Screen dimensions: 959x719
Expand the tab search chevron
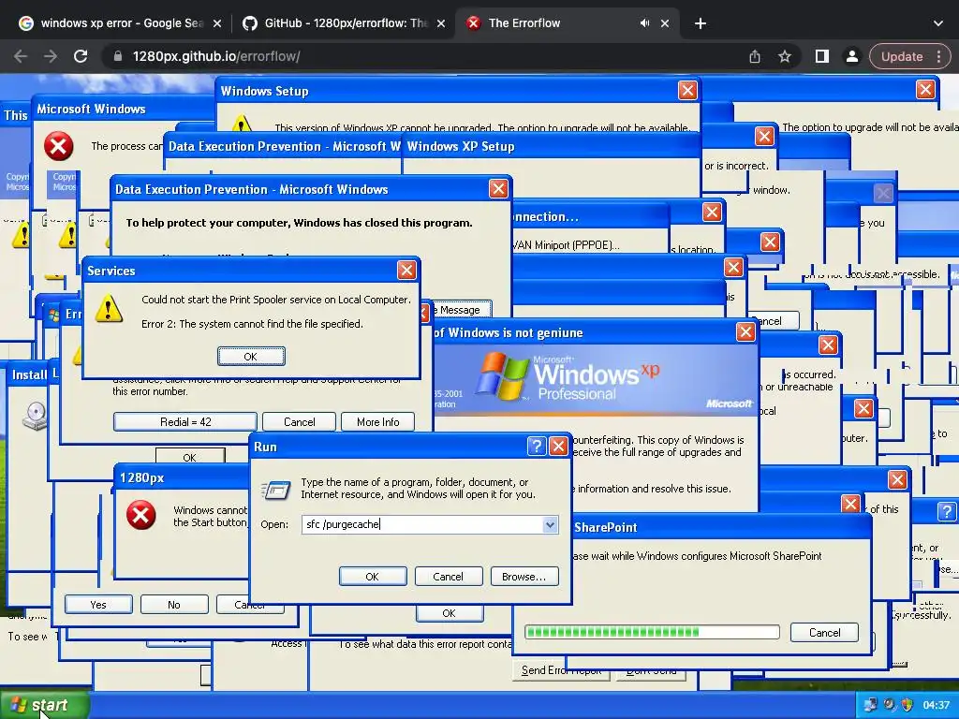(x=938, y=23)
